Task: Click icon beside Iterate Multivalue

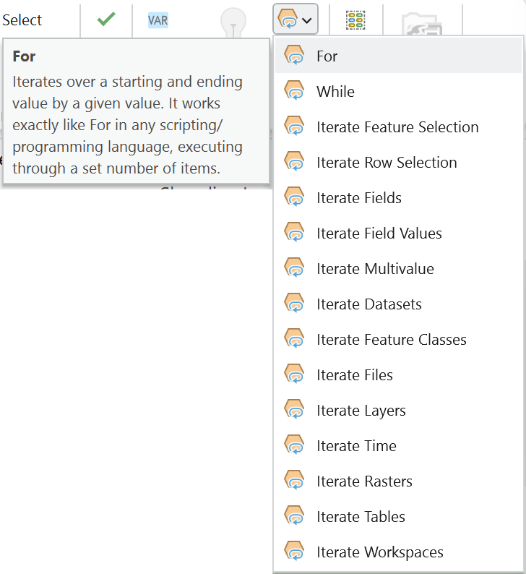Action: [295, 267]
